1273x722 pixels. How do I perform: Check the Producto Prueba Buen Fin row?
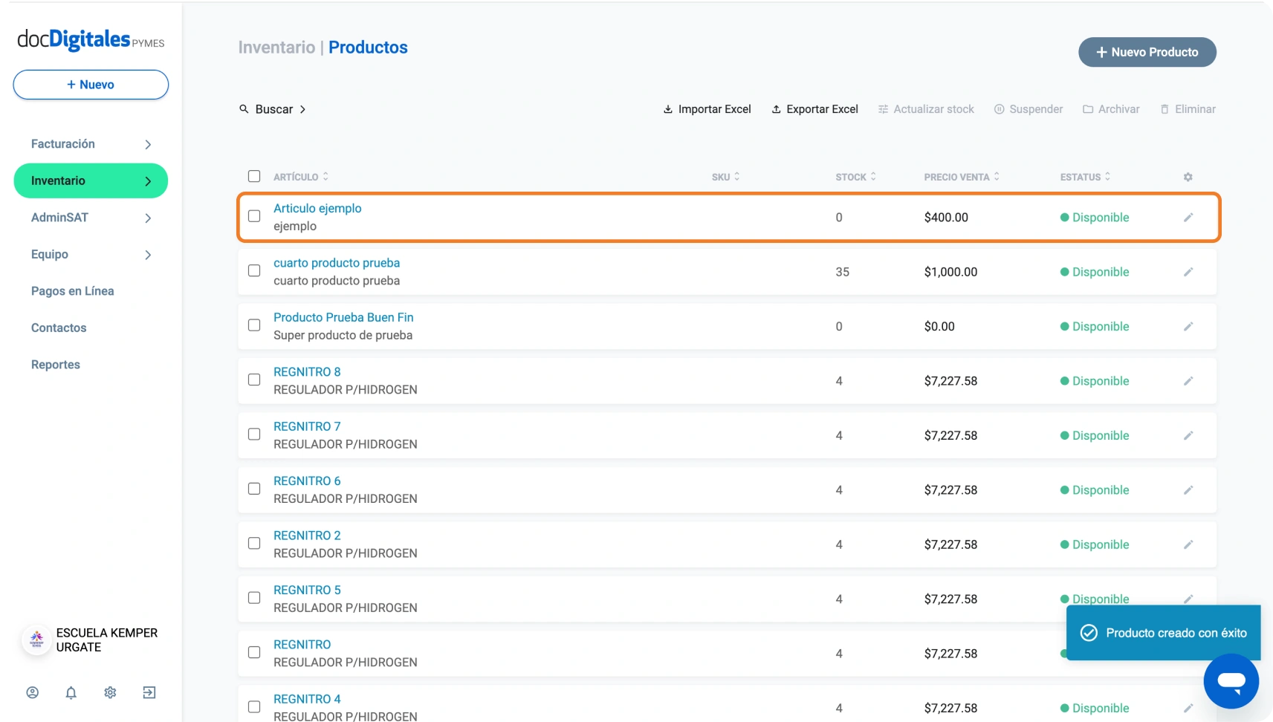coord(254,325)
